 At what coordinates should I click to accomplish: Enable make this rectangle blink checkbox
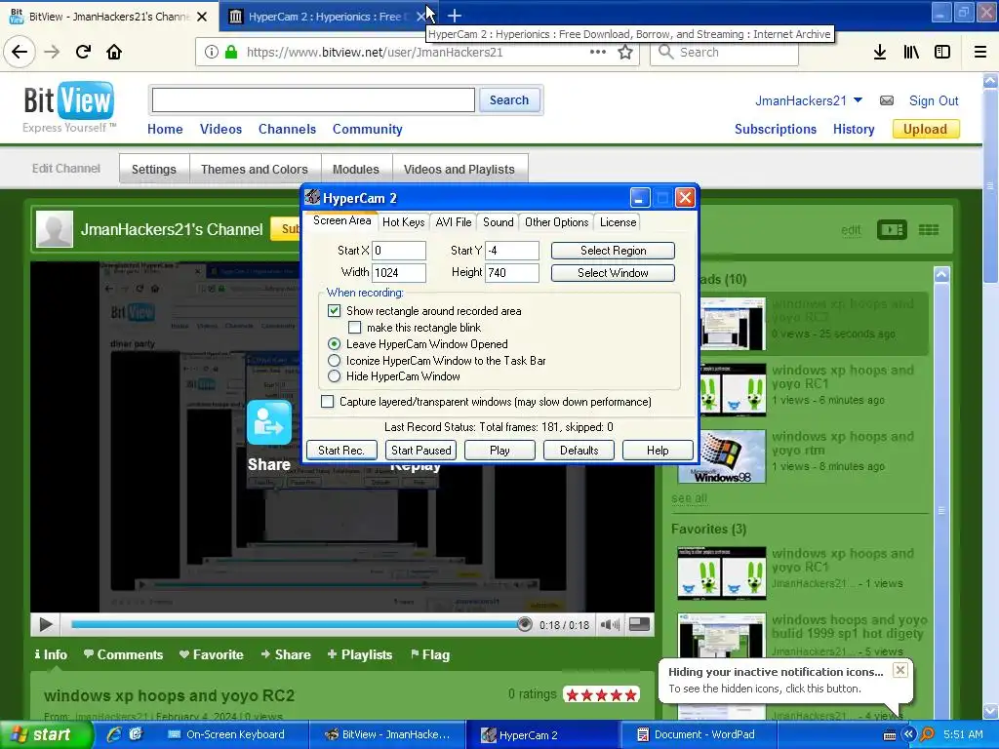[355, 328]
